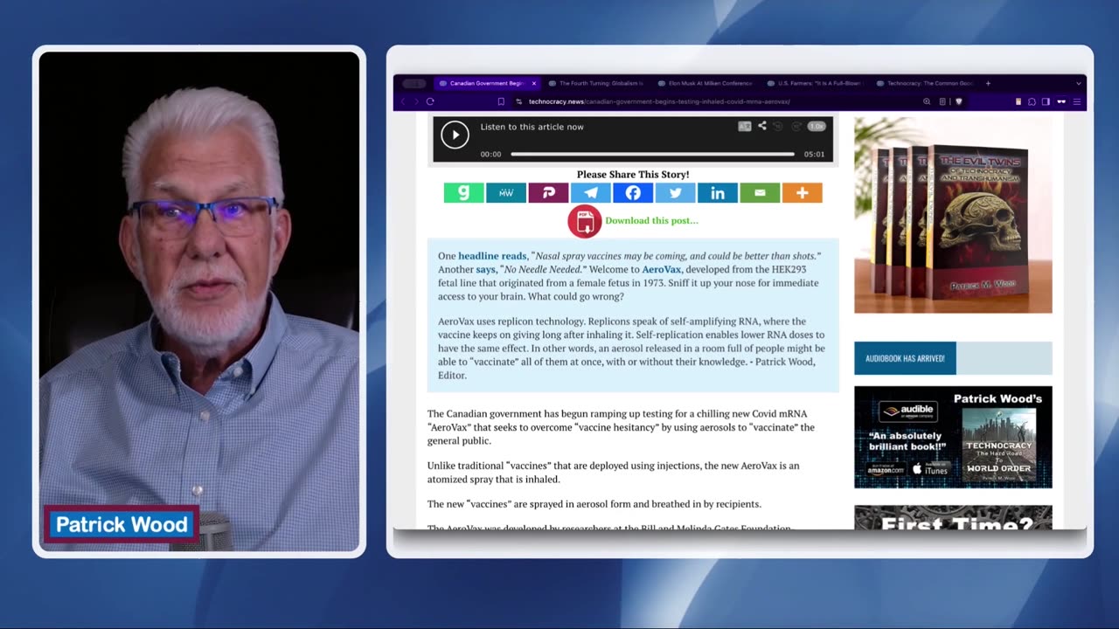Switch to 'Technocracy: The Common Good' tab
This screenshot has height=629, width=1119.
point(923,83)
